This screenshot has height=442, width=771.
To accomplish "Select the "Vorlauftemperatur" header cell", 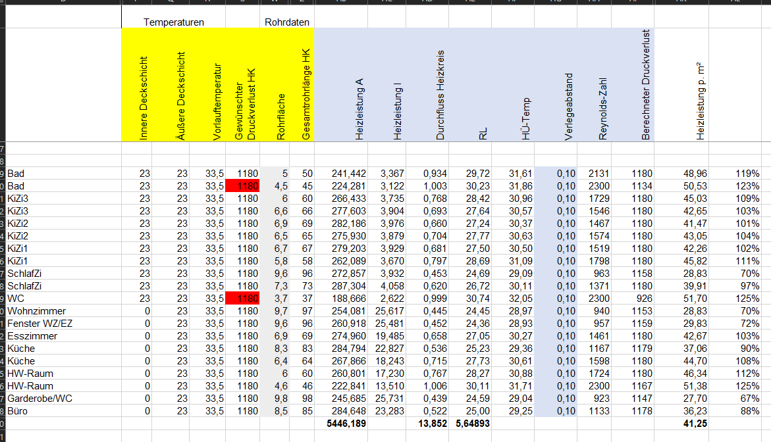I will (207, 85).
